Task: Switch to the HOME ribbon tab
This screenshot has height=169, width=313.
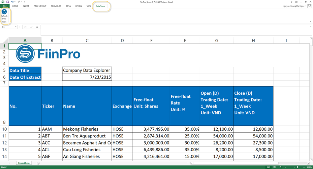Action: pyautogui.click(x=15, y=6)
